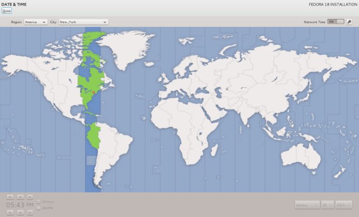Open the month dropdown showing January
The image size is (359, 217).
(x=307, y=205)
